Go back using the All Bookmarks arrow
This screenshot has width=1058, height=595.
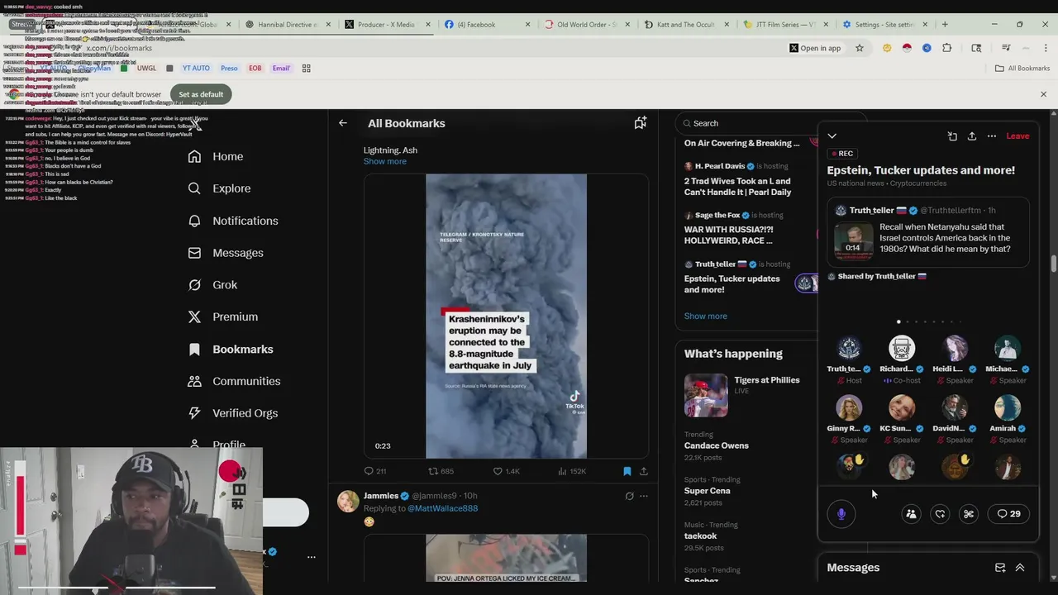click(x=342, y=123)
